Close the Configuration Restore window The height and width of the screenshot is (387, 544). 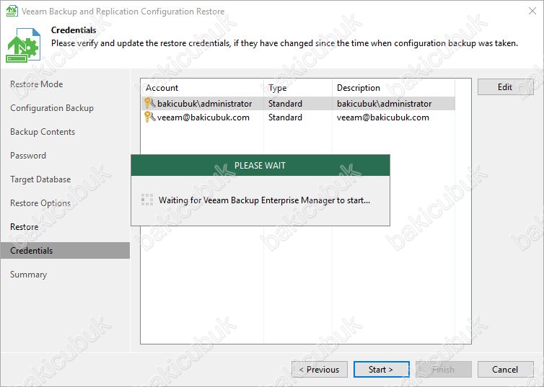tap(532, 11)
